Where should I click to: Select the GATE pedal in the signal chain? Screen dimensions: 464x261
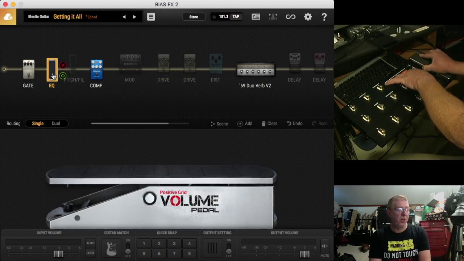(x=28, y=69)
